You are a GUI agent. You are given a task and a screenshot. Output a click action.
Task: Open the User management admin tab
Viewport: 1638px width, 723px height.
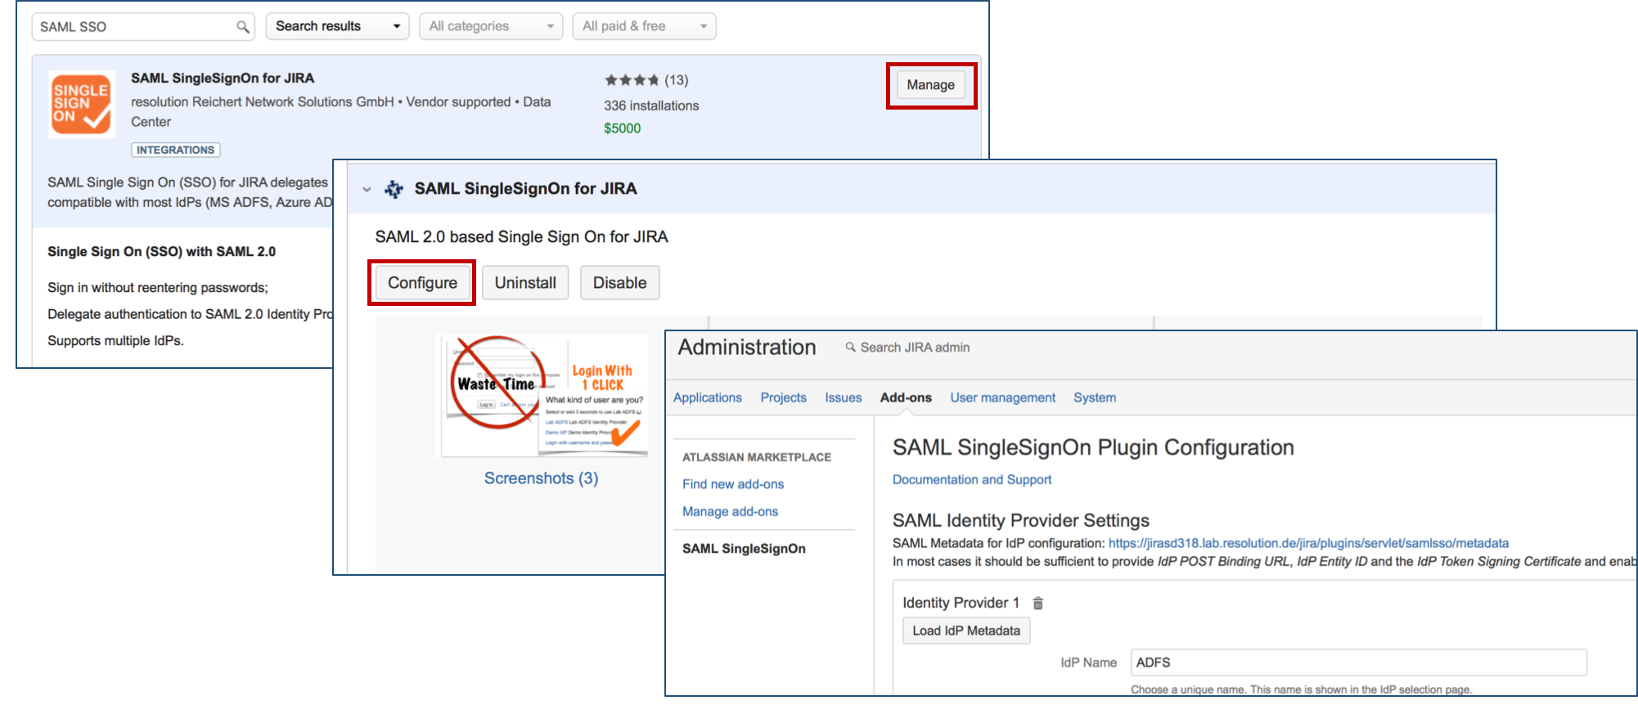click(1003, 397)
